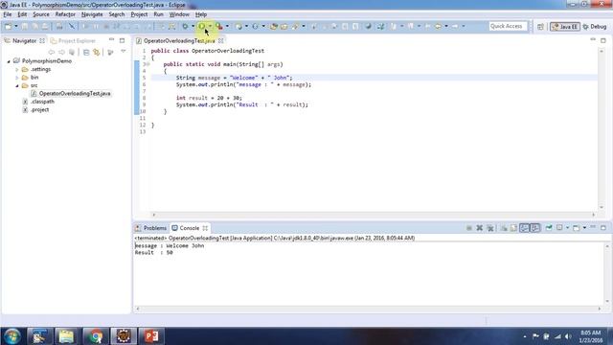613x345 pixels.
Task: Open the New wizard dropdown arrow
Action: click(x=16, y=26)
